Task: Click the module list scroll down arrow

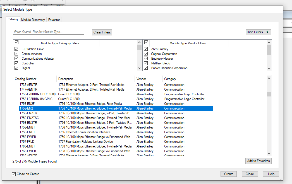Action: (269, 153)
